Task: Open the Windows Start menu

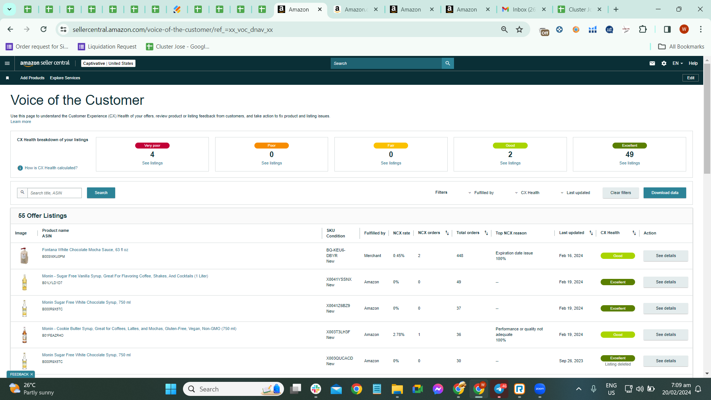Action: coord(171,389)
